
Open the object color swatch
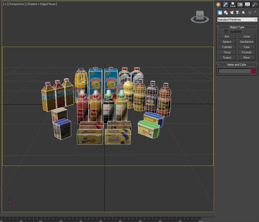(x=254, y=71)
